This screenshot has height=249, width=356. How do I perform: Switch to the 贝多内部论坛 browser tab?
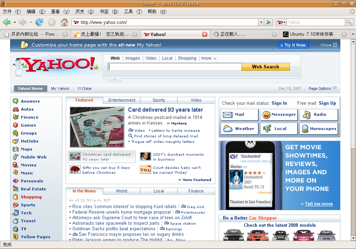click(x=35, y=34)
